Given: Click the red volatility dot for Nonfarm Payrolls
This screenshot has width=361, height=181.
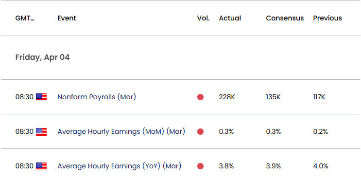Looking at the screenshot, I should (200, 97).
